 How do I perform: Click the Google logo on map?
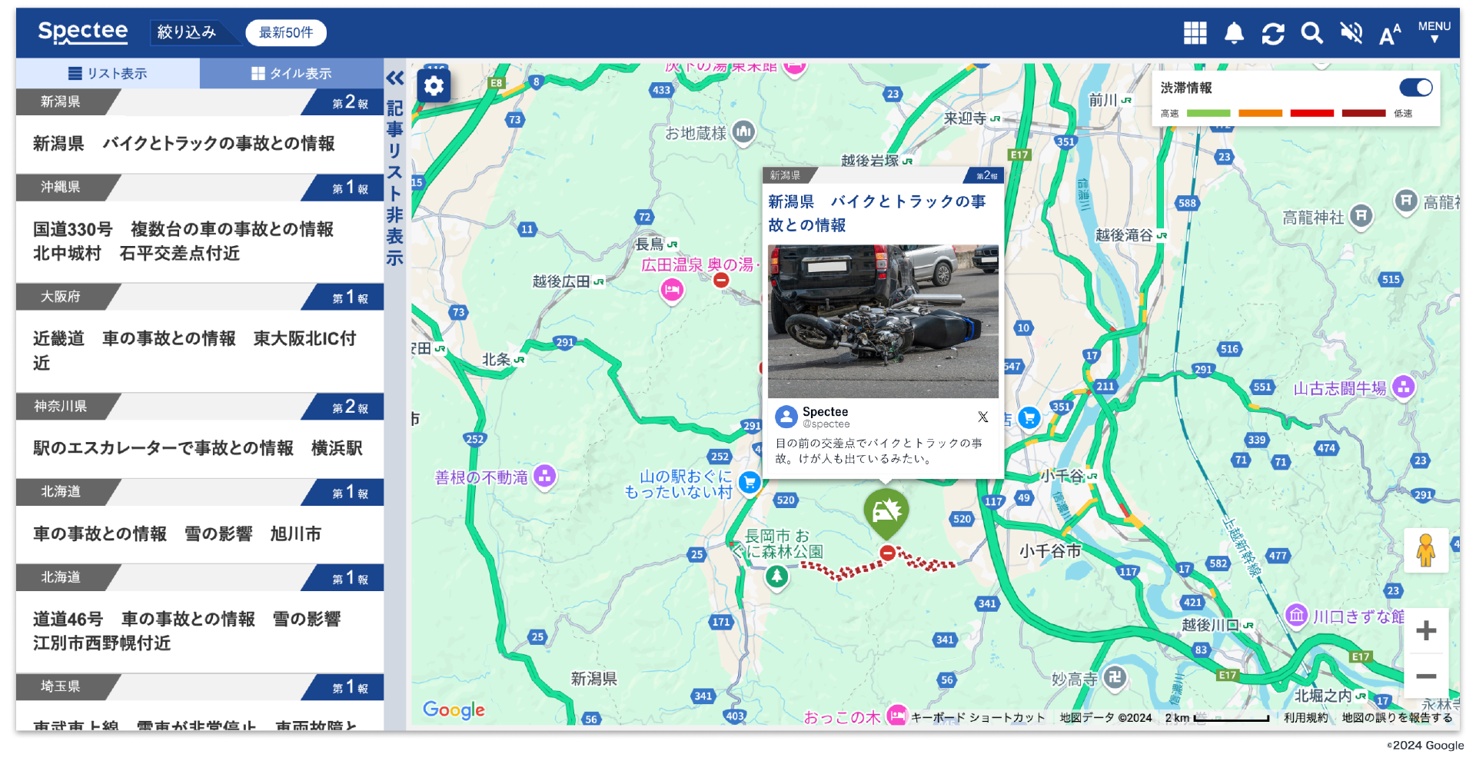(454, 710)
